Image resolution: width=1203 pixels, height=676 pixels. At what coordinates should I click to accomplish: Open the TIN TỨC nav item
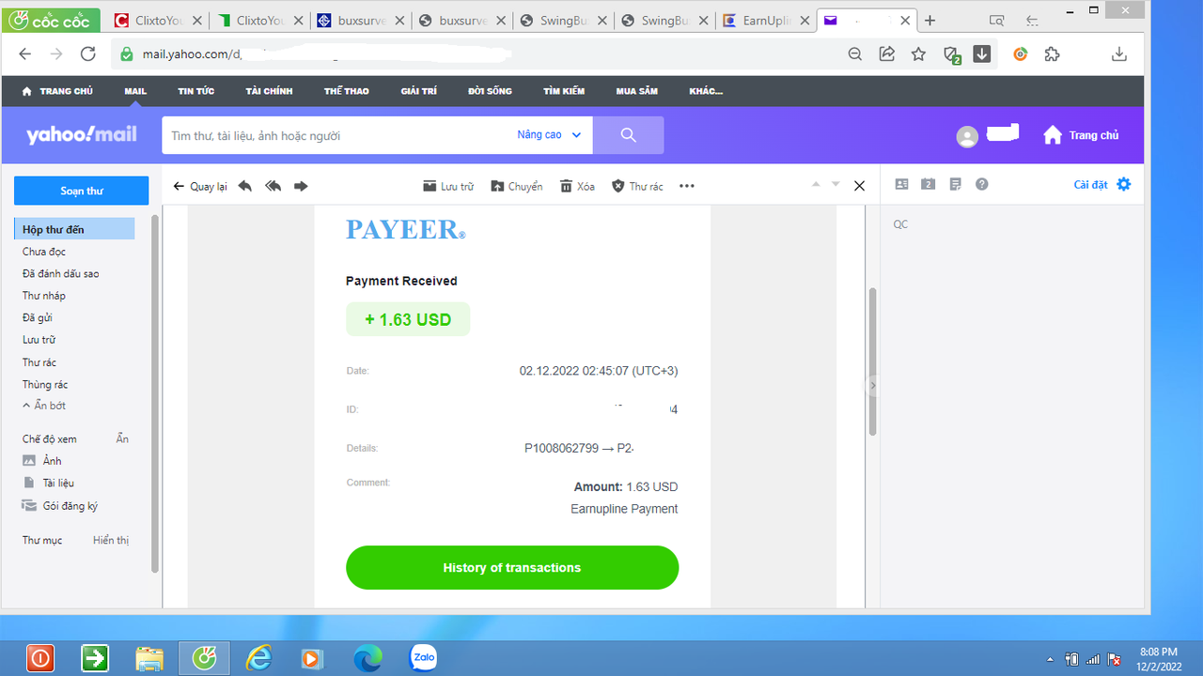click(196, 91)
